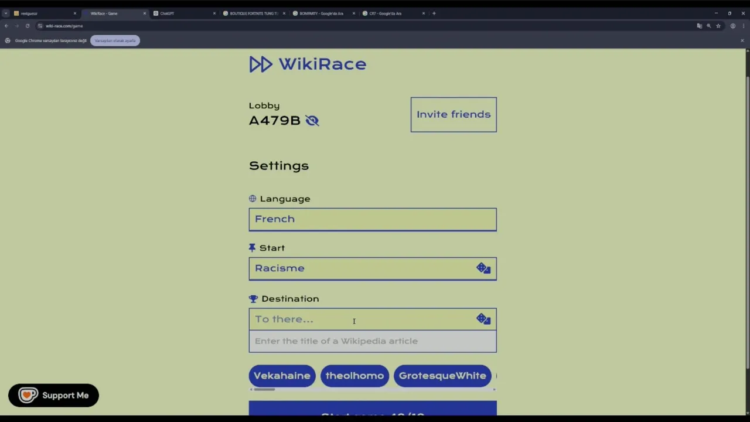Click the Start field containing Racisme
This screenshot has height=422, width=750.
pos(373,268)
